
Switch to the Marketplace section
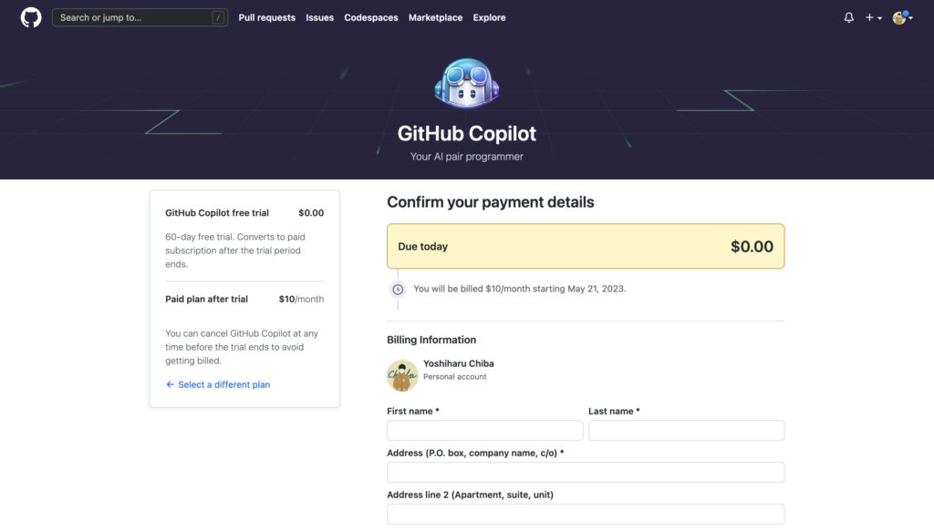[435, 17]
